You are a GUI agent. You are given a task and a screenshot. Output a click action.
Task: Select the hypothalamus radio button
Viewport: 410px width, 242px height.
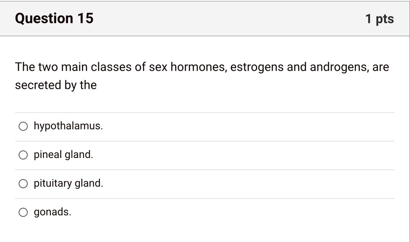coord(23,126)
